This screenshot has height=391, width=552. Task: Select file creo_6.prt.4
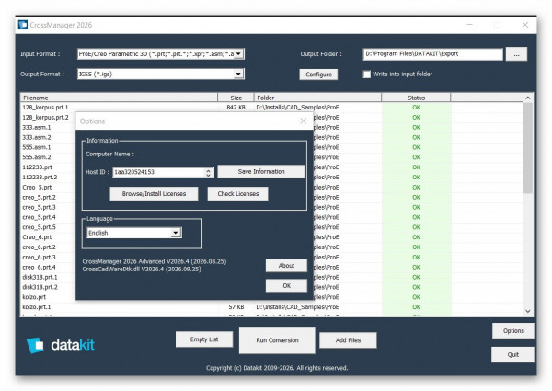point(39,268)
